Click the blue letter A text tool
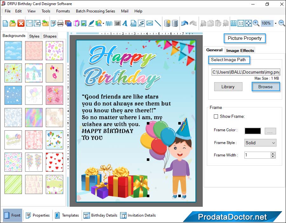The width and height of the screenshot is (286, 223). pos(125,23)
